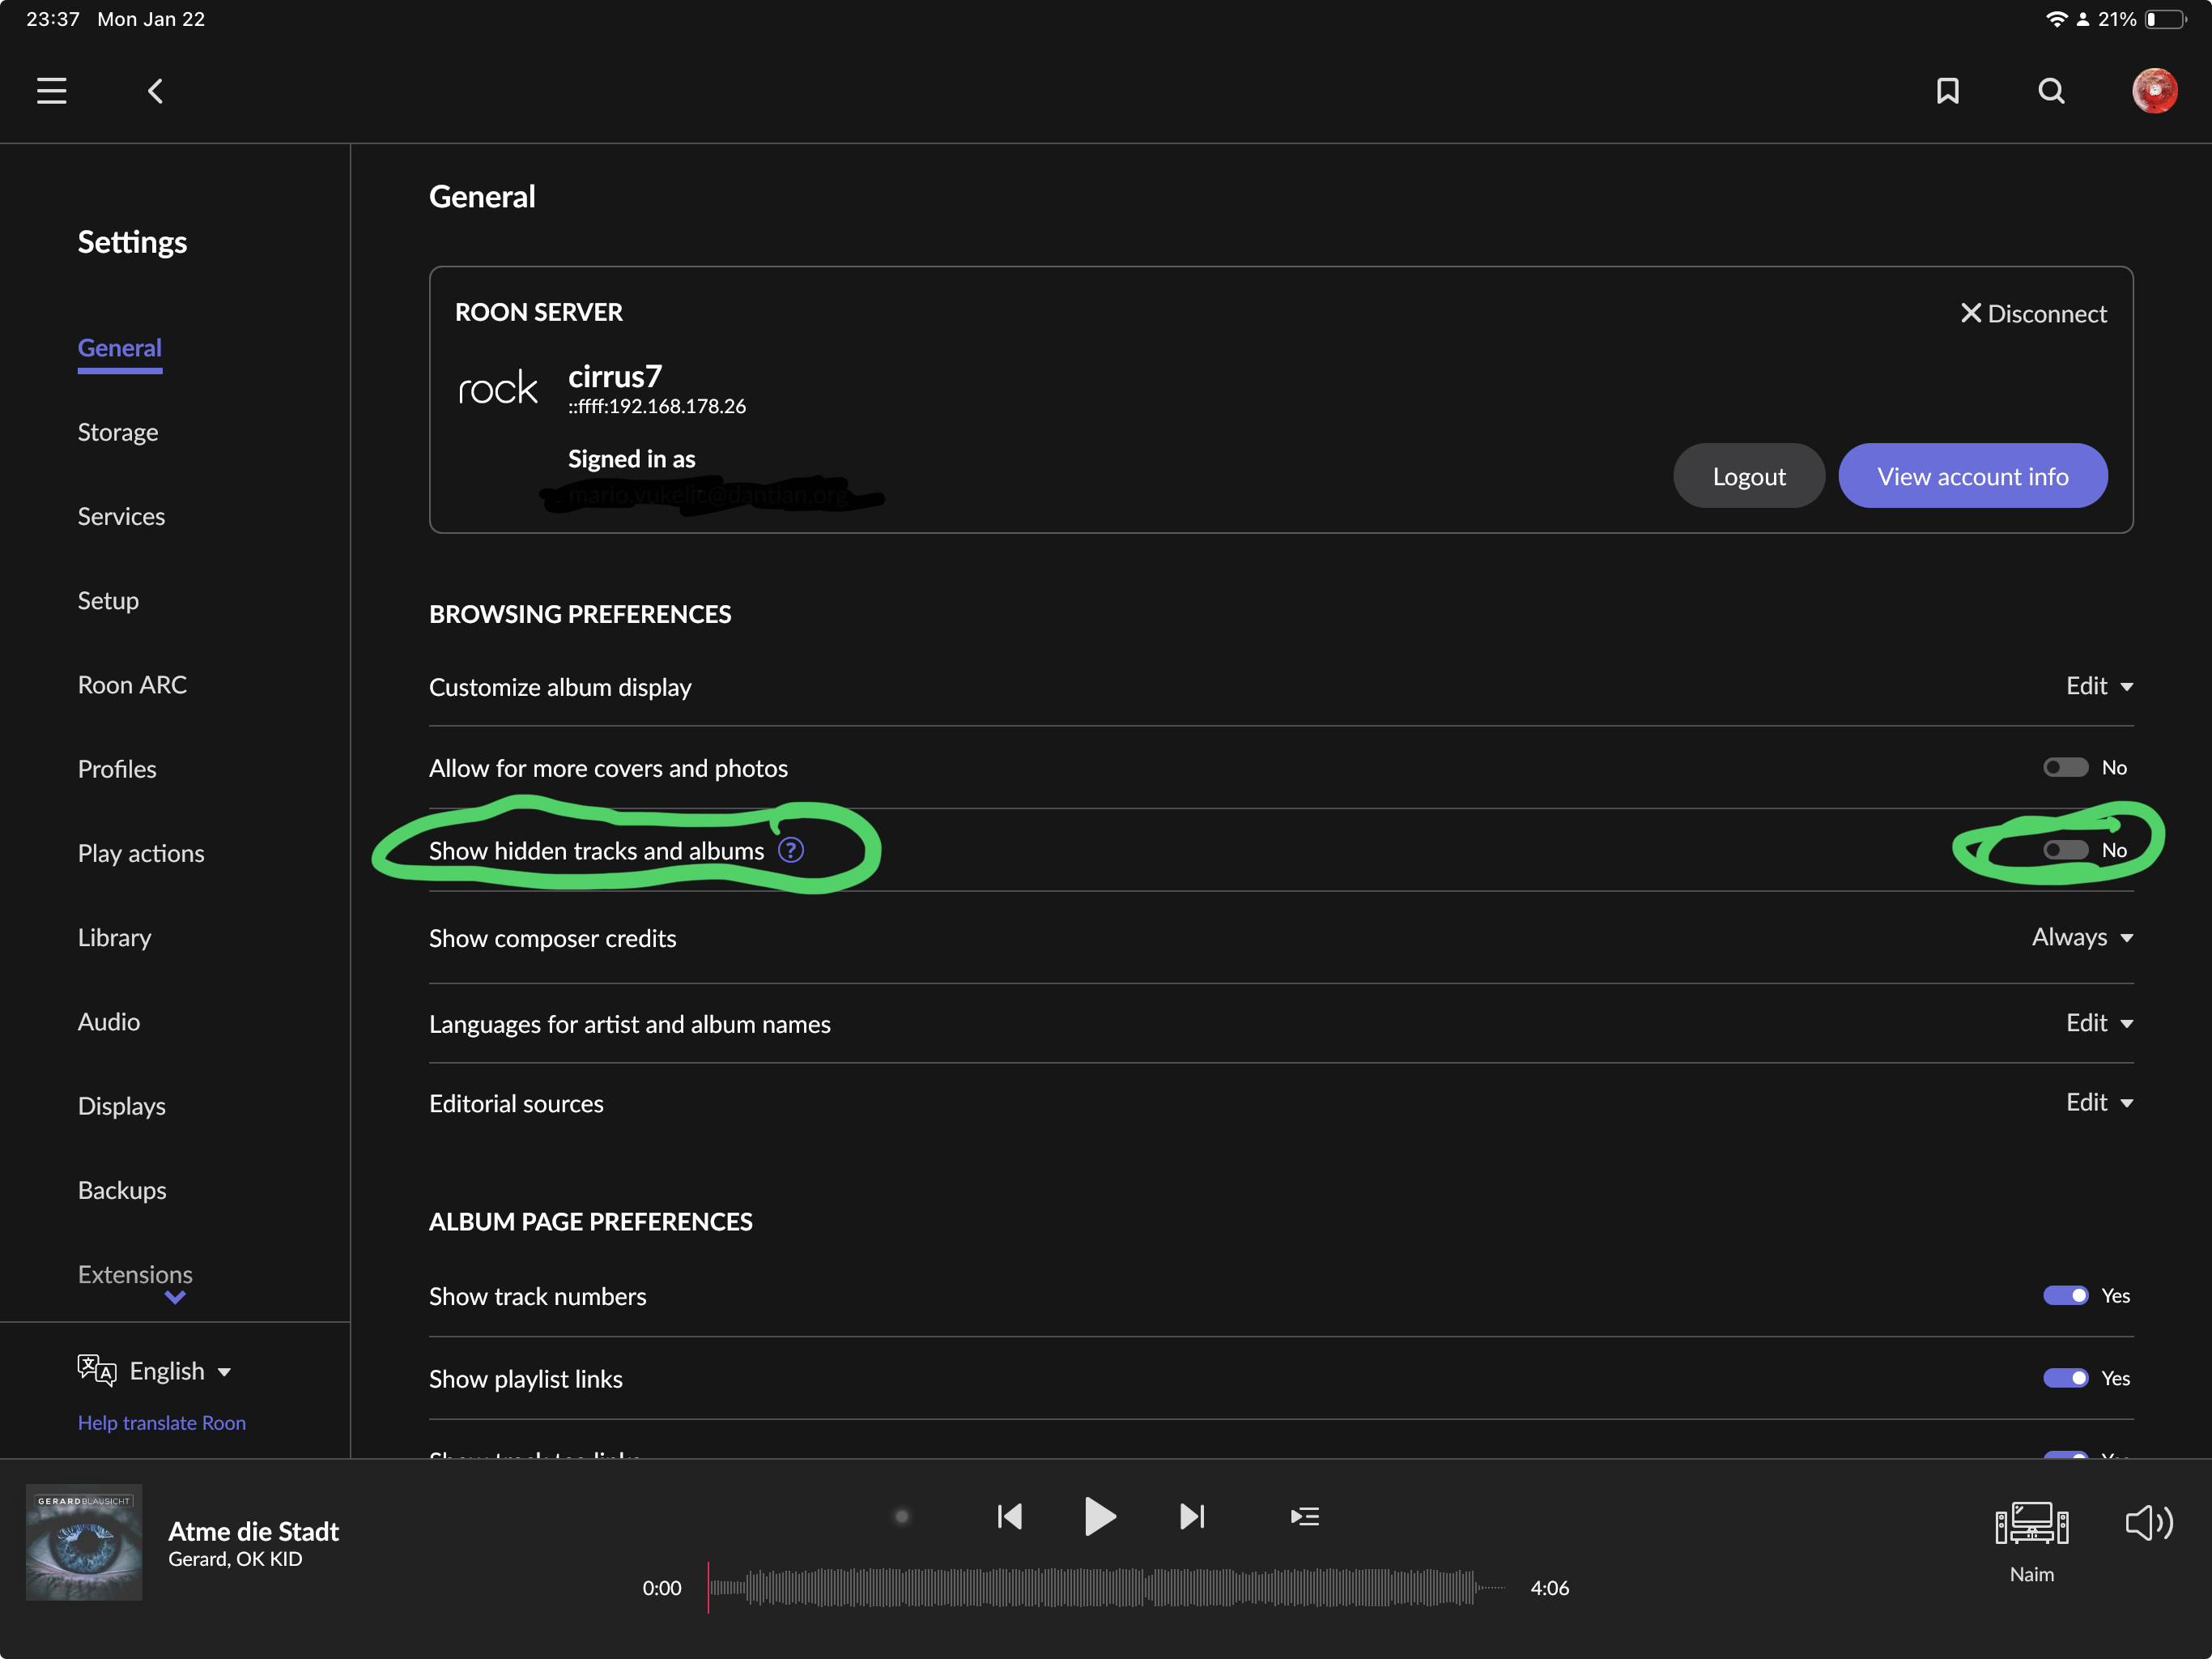Click the back arrow at the top

(155, 90)
